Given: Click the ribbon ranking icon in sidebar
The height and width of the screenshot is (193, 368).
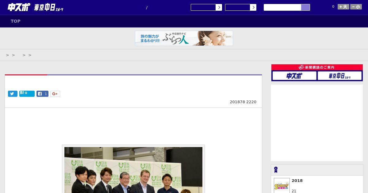Looking at the screenshot, I should 276,170.
